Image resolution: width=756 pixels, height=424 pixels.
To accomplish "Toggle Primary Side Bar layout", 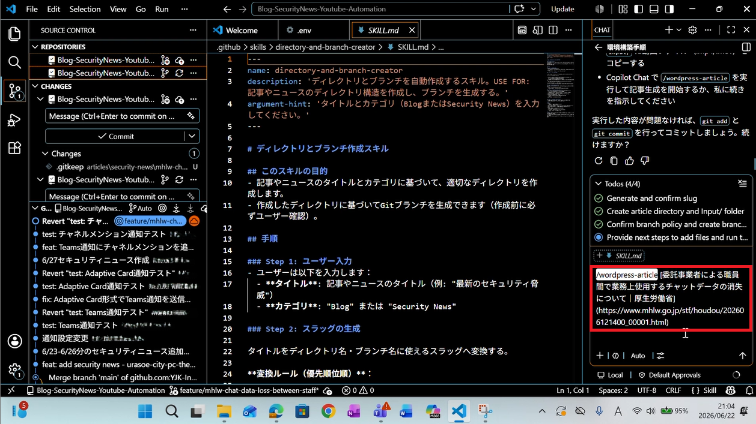I will coord(639,9).
